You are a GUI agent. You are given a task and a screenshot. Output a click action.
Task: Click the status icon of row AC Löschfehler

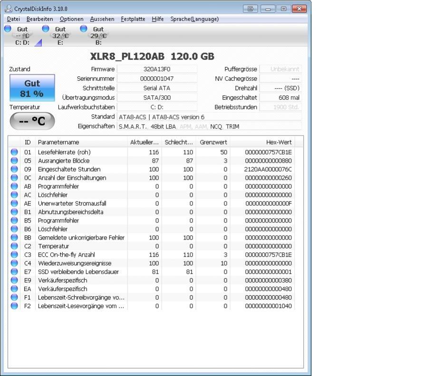coord(14,195)
